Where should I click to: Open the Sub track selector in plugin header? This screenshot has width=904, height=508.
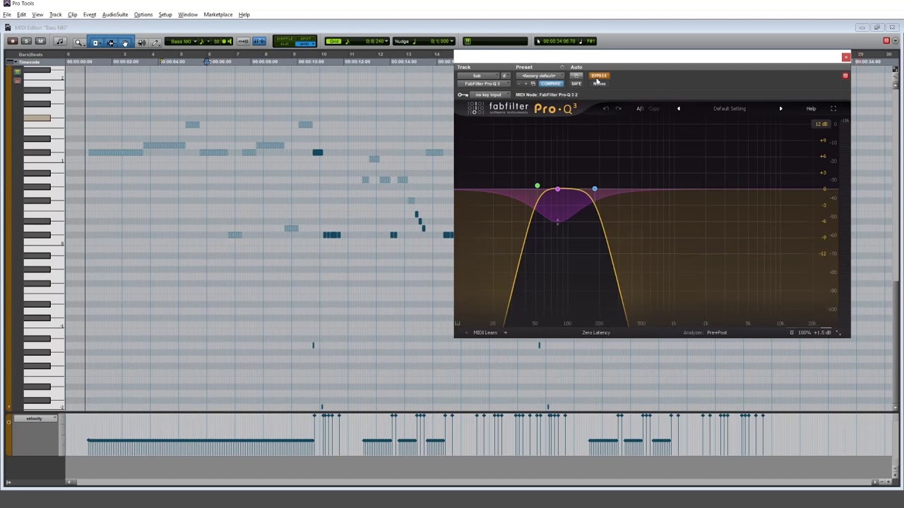478,75
